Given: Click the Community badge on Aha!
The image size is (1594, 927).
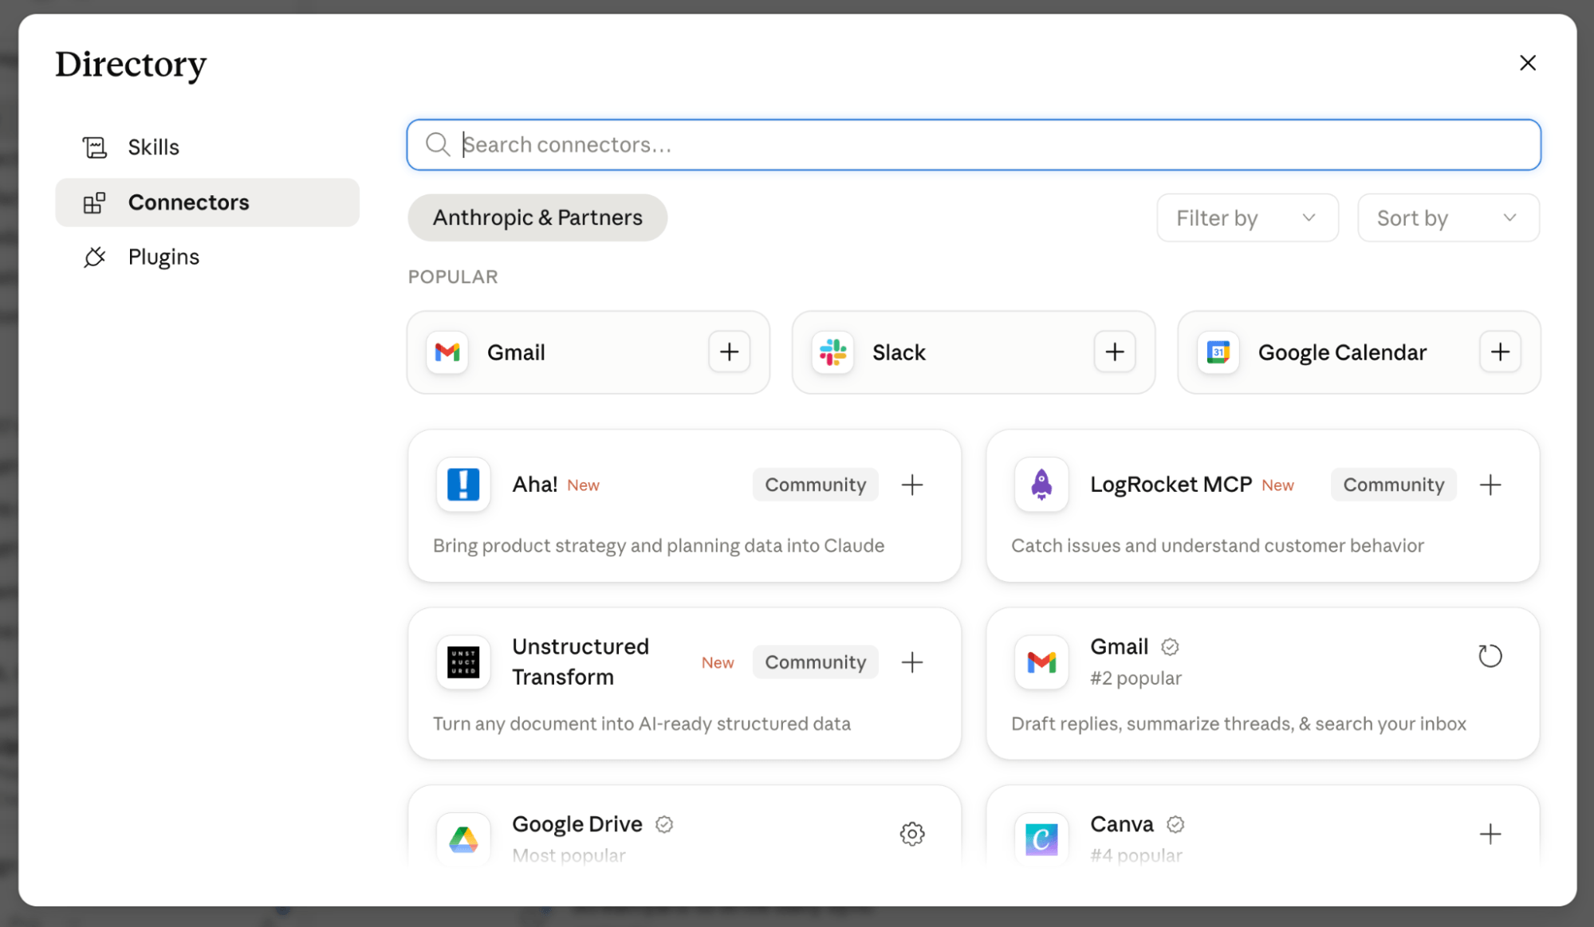Looking at the screenshot, I should [x=815, y=485].
